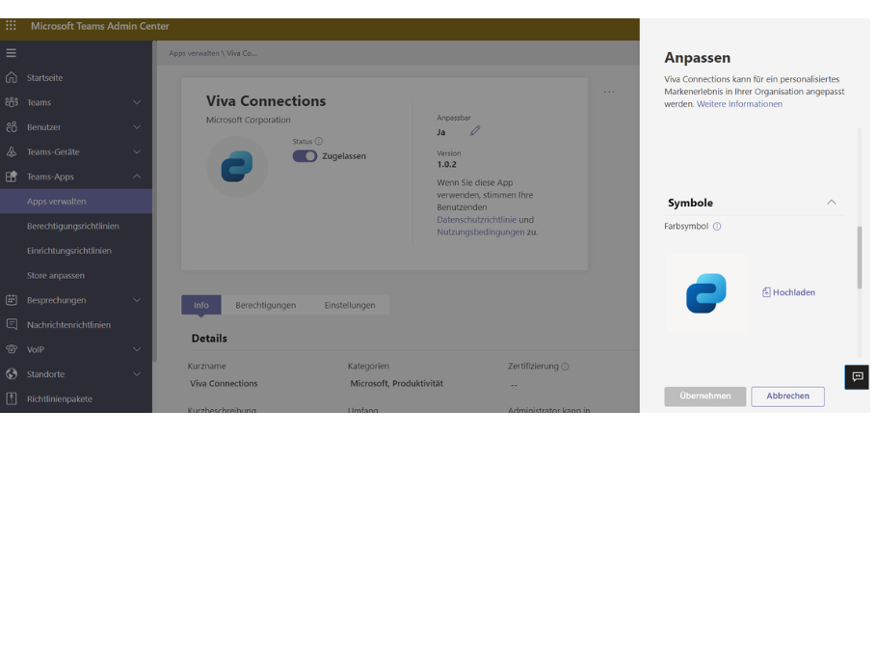Open the Nutzungsbedingungen link
The image size is (877, 656).
[x=481, y=232]
